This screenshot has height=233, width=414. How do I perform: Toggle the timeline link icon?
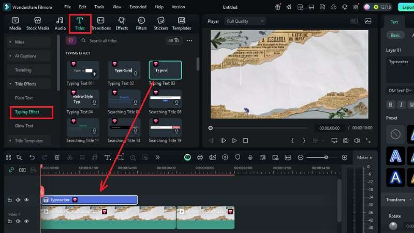pos(11,170)
